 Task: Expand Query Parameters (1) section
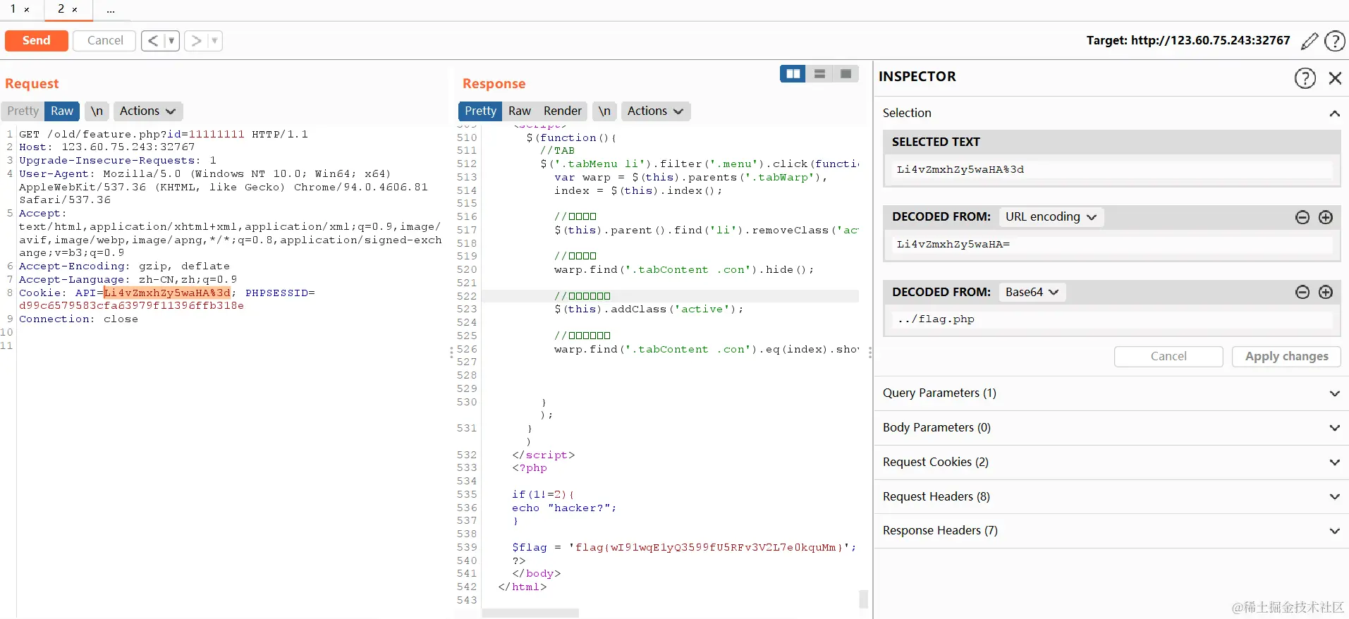(x=1111, y=393)
